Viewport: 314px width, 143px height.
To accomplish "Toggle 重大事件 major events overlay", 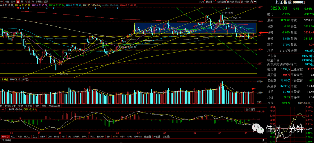I will (x=210, y=2).
